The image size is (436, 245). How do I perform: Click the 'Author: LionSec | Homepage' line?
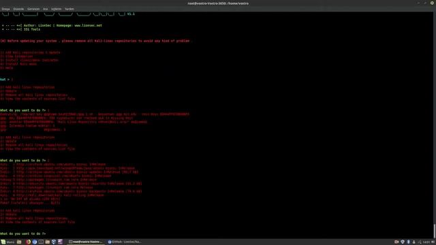[52, 25]
